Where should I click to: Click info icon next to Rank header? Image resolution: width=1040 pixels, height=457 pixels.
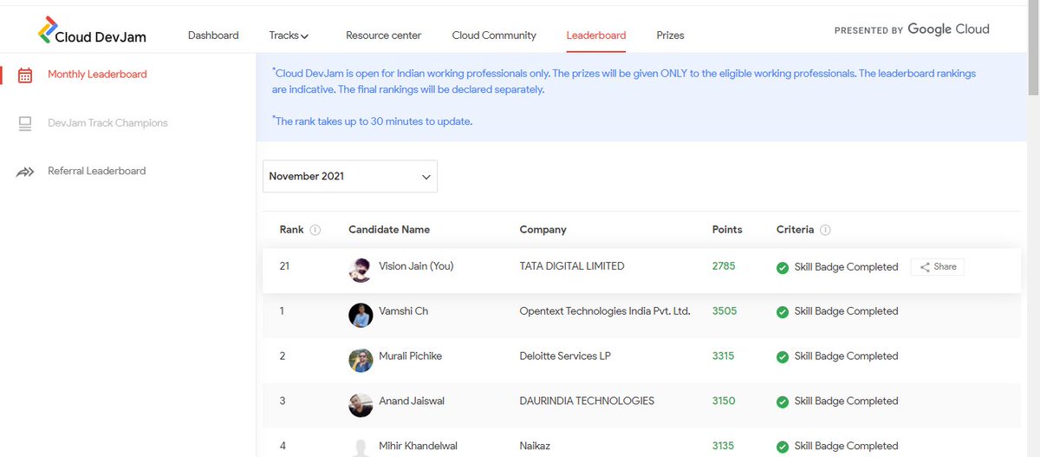click(315, 230)
